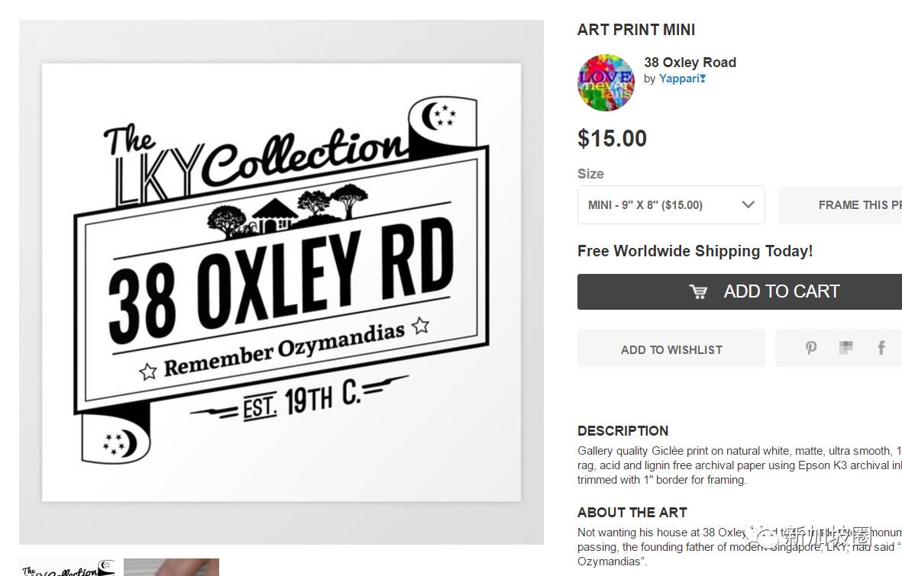Select the first artwork thumbnail below
902x576 pixels.
coord(67,567)
